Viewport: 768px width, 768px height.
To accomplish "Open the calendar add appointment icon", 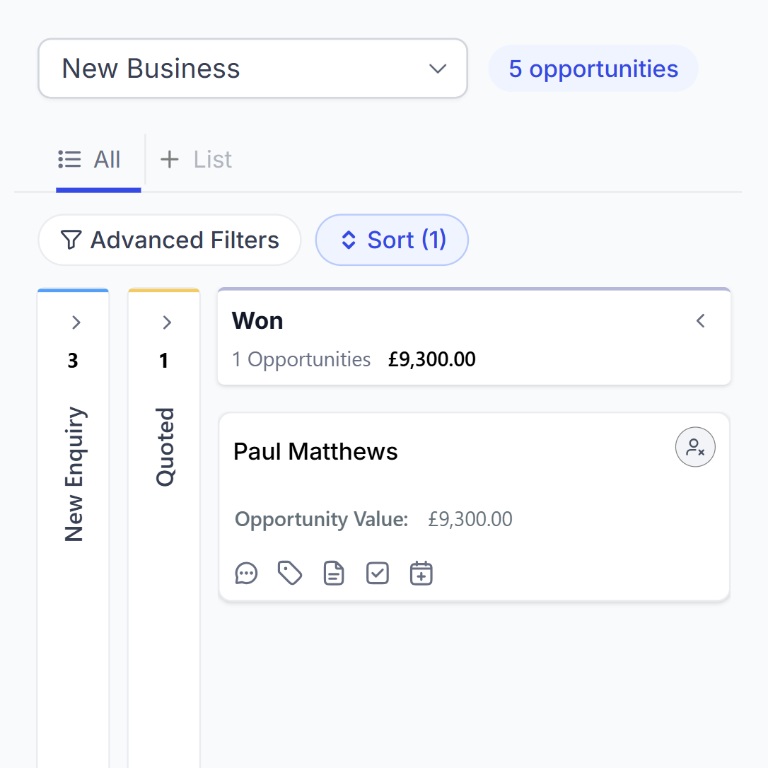I will click(421, 573).
